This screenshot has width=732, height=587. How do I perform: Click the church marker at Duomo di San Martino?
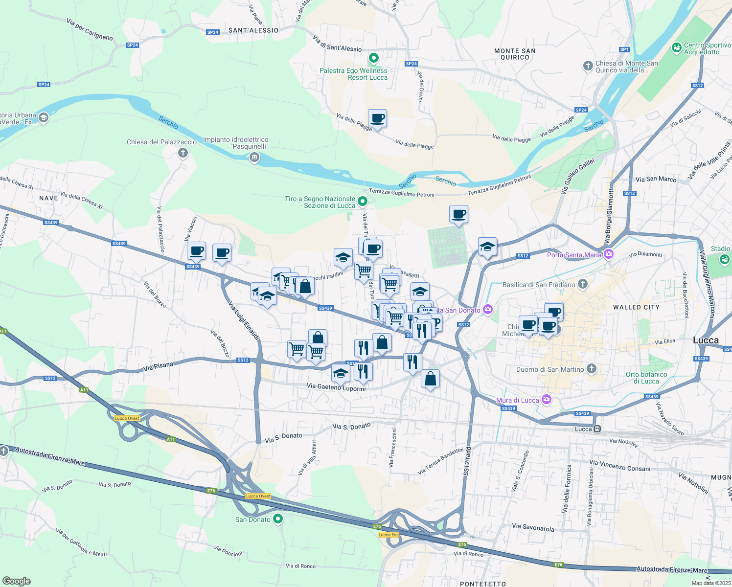click(x=591, y=369)
